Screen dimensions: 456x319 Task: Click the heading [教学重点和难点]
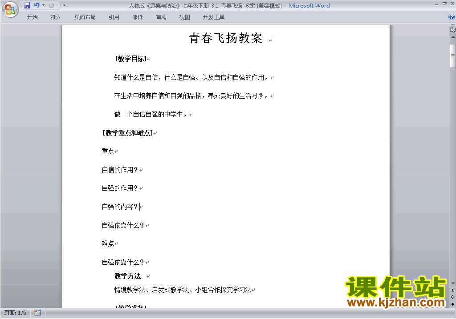[x=128, y=133]
